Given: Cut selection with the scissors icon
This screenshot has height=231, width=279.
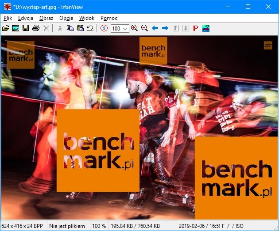Looking at the screenshot, I should tap(60, 28).
